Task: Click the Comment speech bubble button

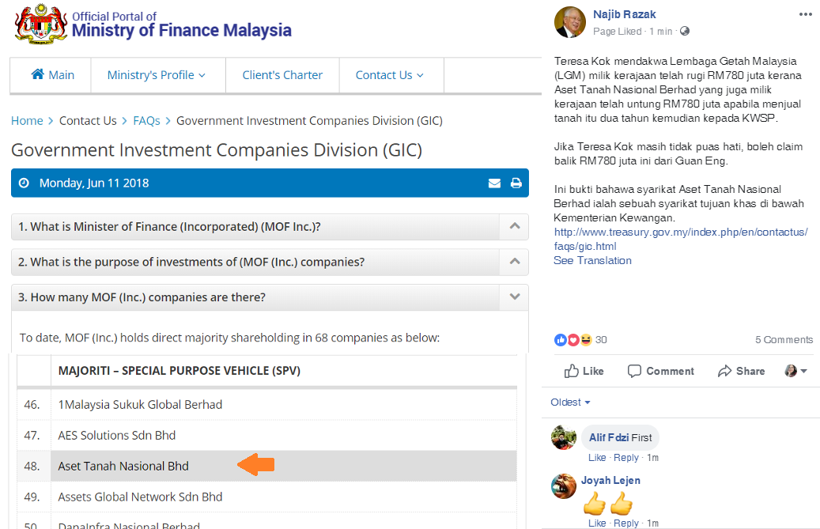Action: 660,371
